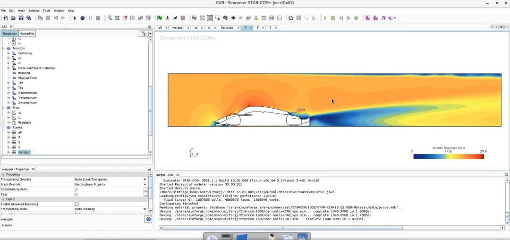The width and height of the screenshot is (510, 240).
Task: Open the Mesh Override dropdown
Action: (145, 184)
